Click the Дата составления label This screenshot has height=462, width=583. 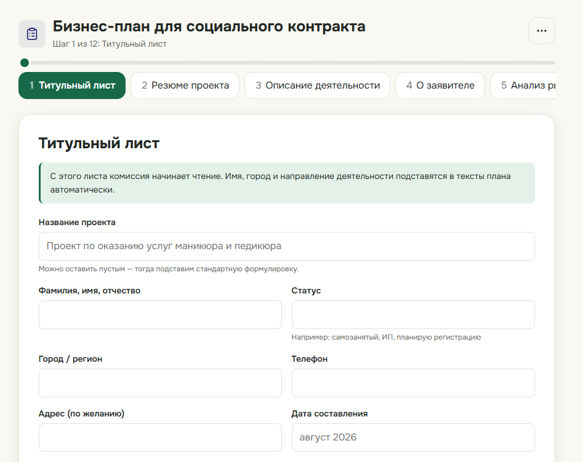click(329, 413)
